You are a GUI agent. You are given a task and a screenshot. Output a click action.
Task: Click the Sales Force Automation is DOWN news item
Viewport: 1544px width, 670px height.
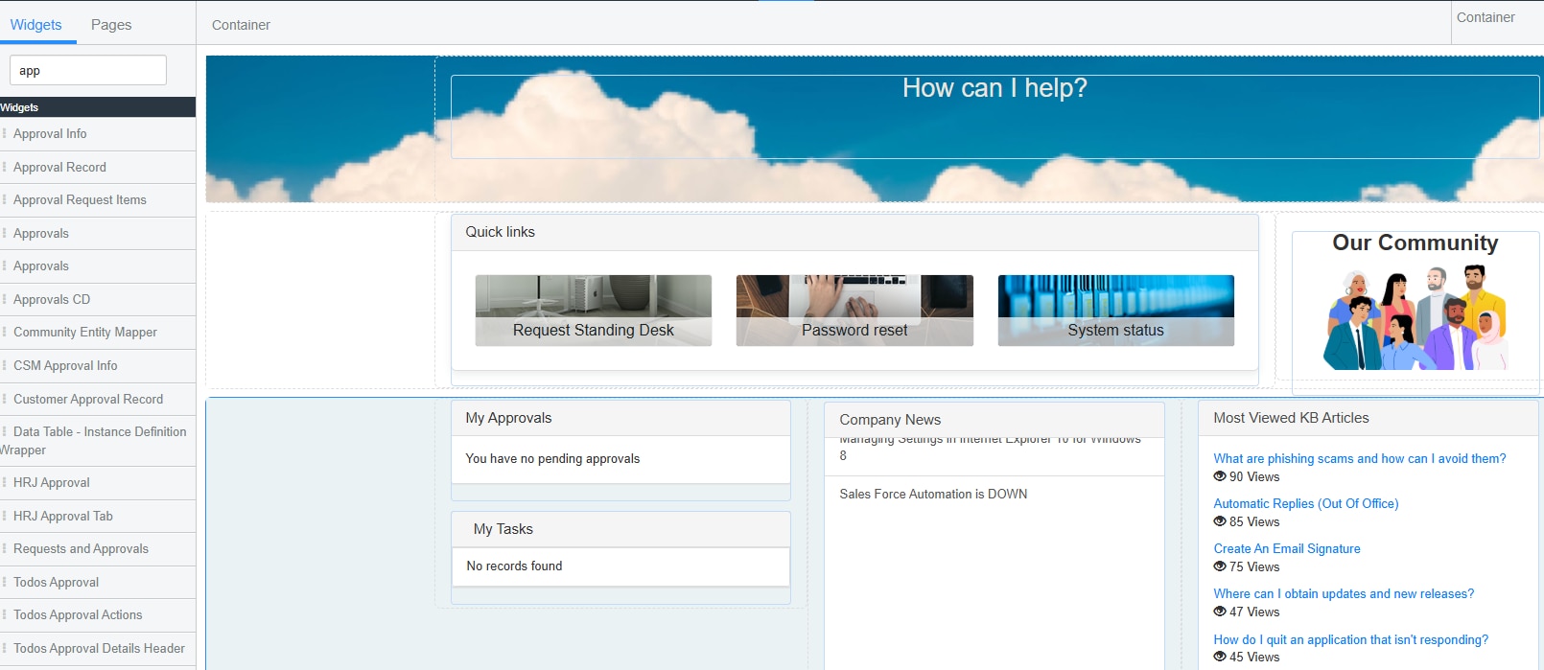[933, 495]
